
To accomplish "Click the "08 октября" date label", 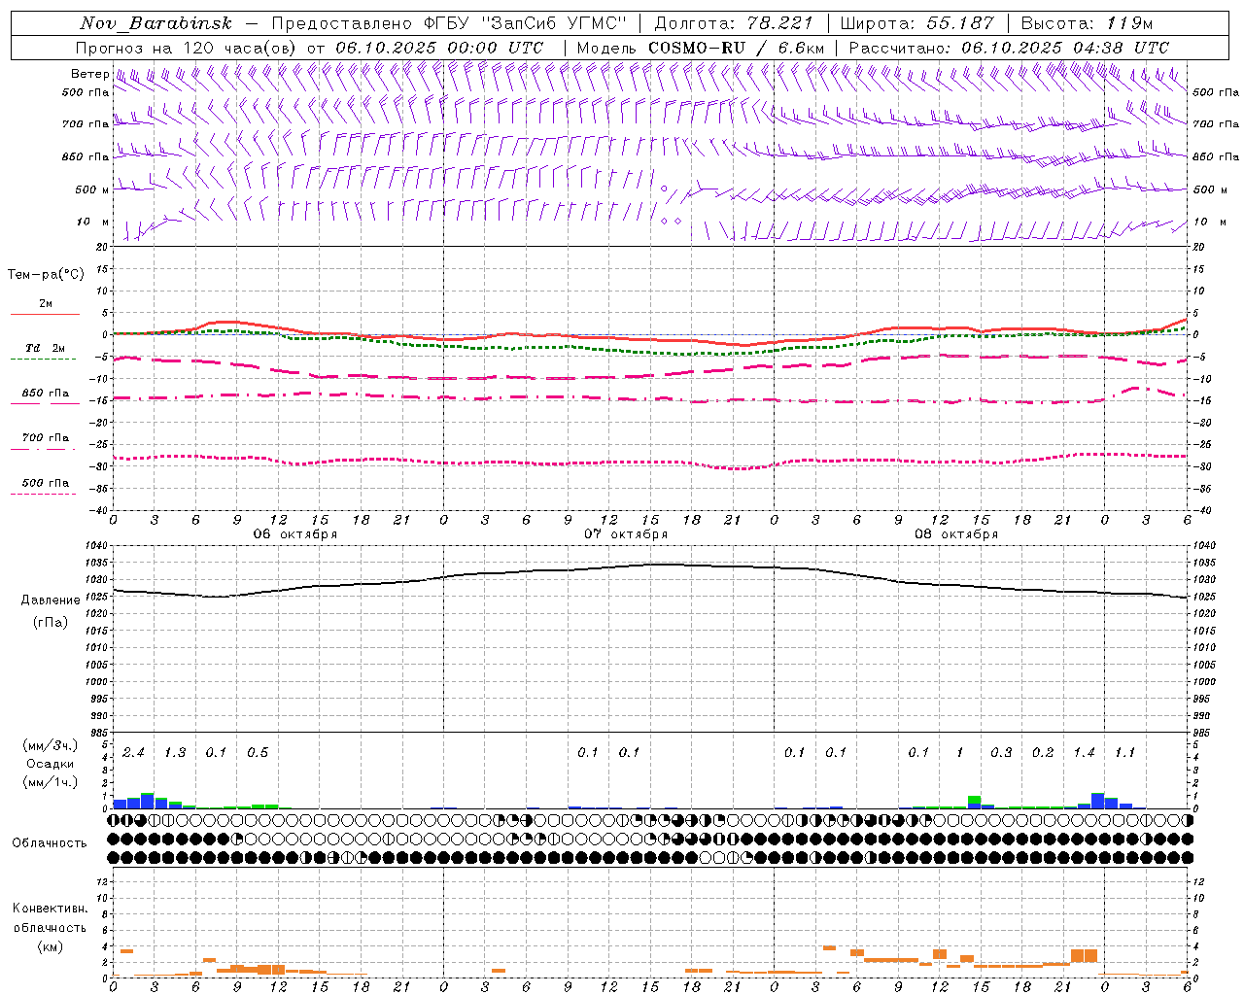I will [x=956, y=534].
